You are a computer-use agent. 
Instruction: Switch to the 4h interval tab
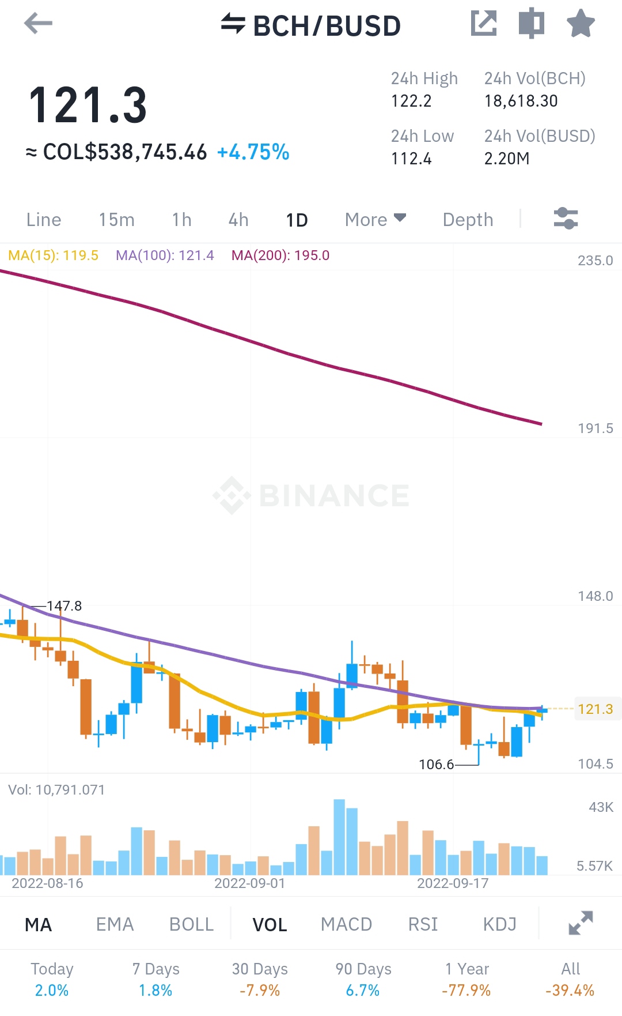(x=238, y=220)
